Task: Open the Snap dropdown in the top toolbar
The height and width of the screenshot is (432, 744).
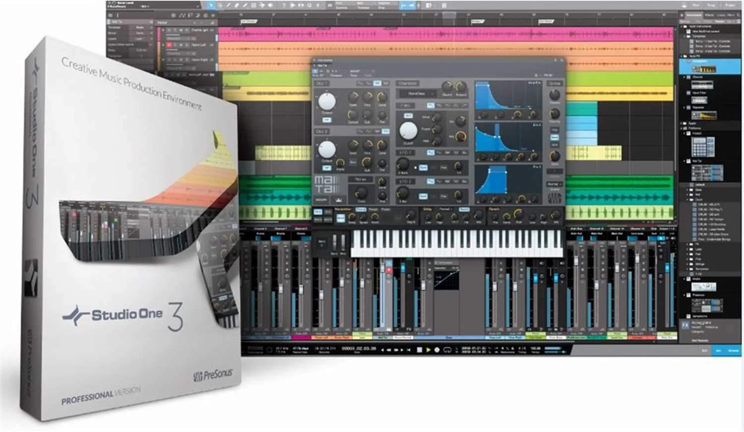Action: 384,5
